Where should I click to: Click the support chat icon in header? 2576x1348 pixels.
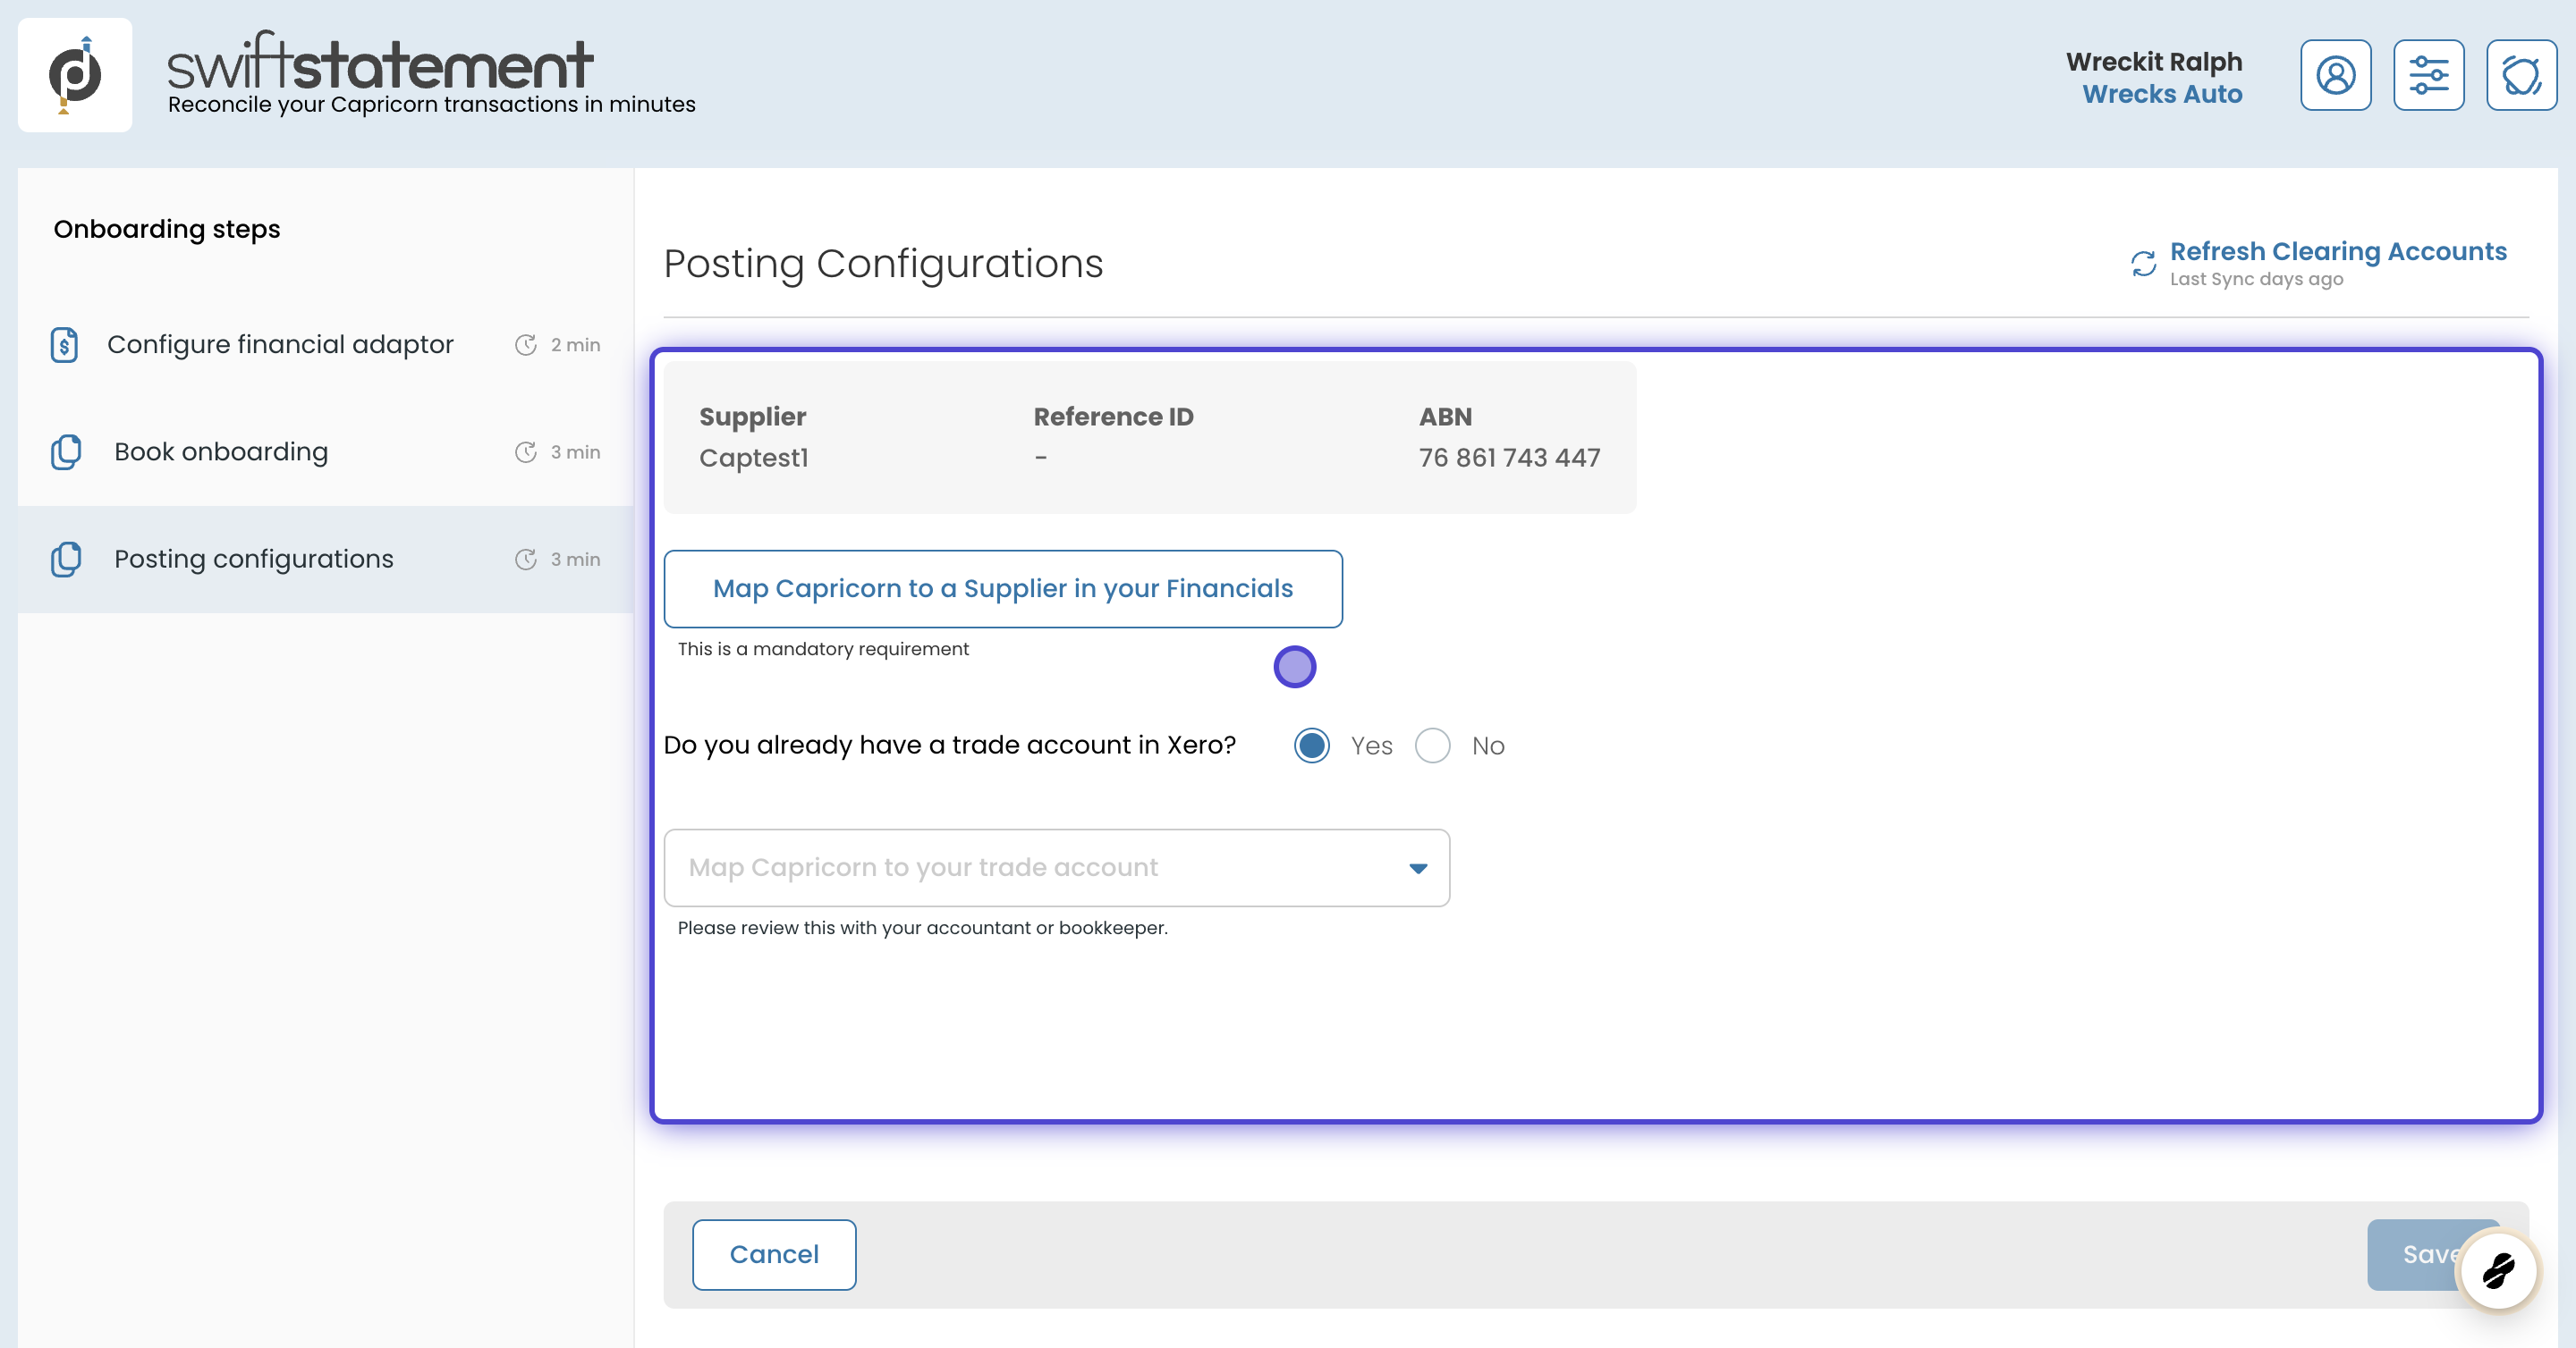[2521, 75]
